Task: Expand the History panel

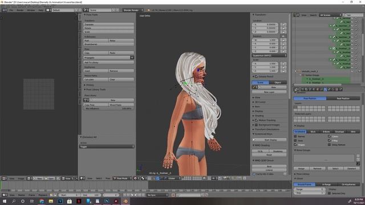Action: tap(85, 85)
